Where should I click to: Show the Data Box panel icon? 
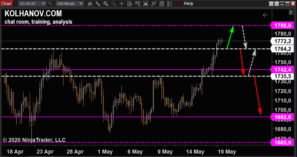pos(129,4)
